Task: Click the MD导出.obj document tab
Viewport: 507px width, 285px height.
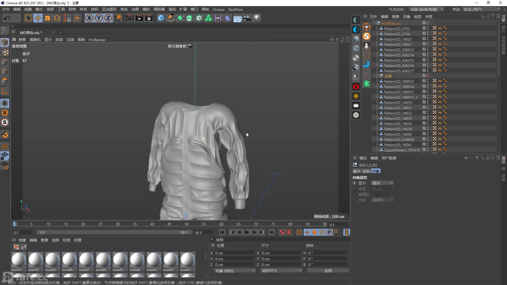Action: 31,32
